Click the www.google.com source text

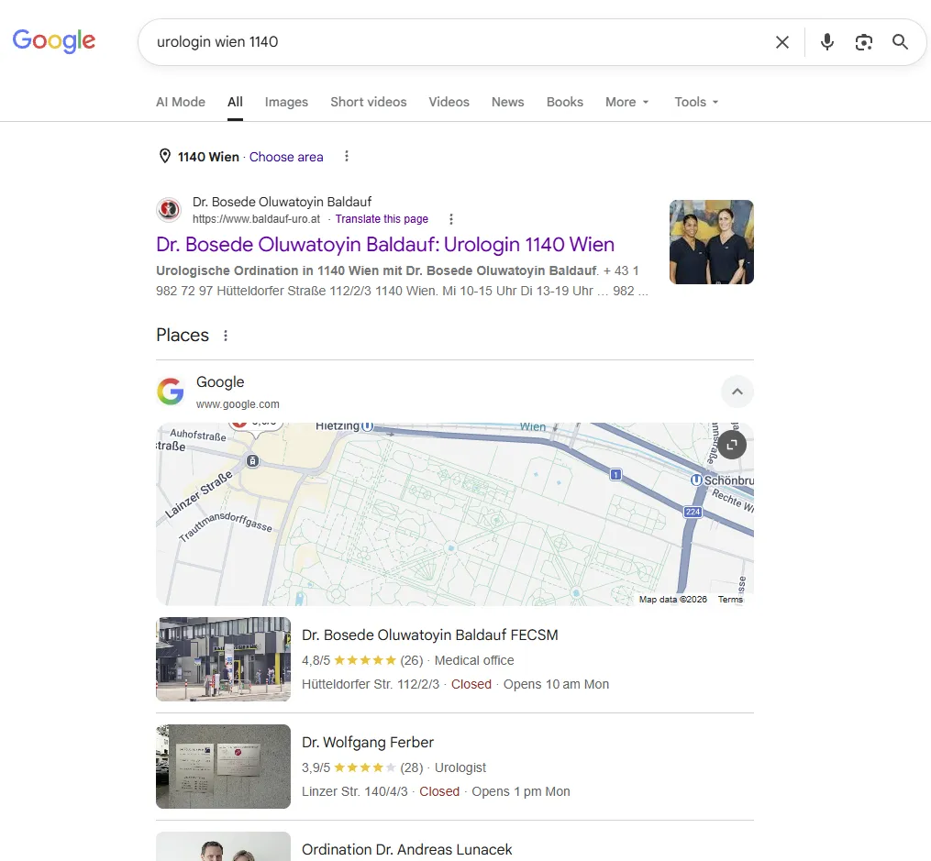click(238, 404)
